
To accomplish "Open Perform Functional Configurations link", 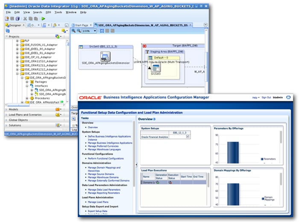I will pyautogui.click(x=106, y=158).
